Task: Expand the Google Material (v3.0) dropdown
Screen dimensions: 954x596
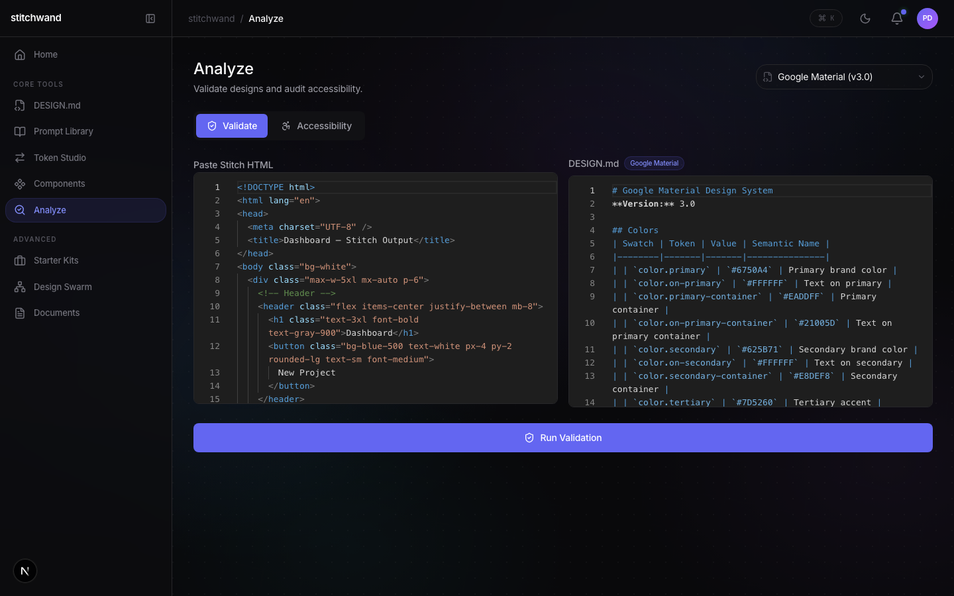Action: click(844, 77)
